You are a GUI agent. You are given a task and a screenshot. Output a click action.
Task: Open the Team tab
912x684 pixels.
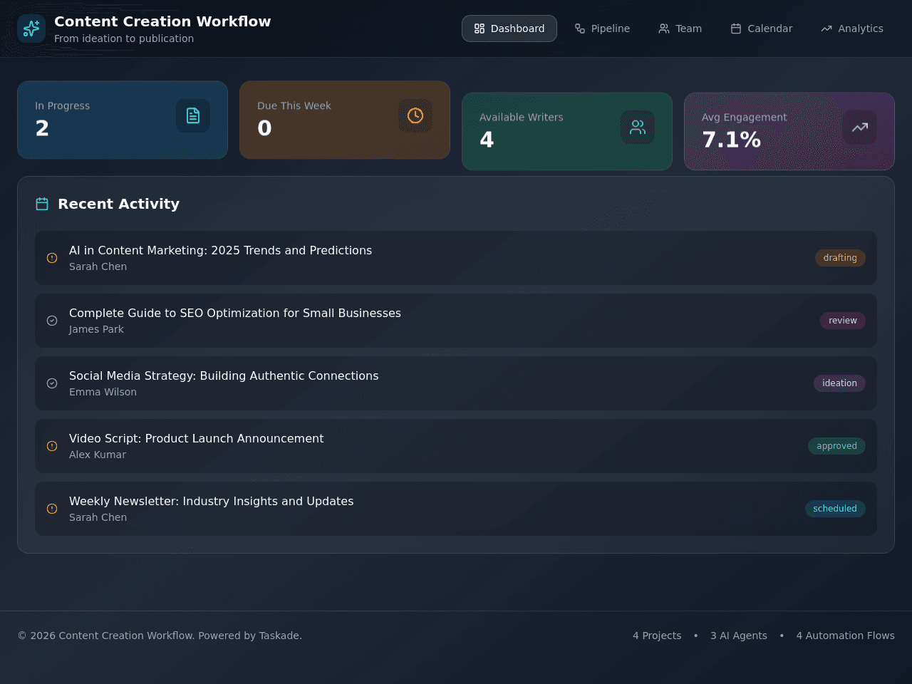(680, 28)
